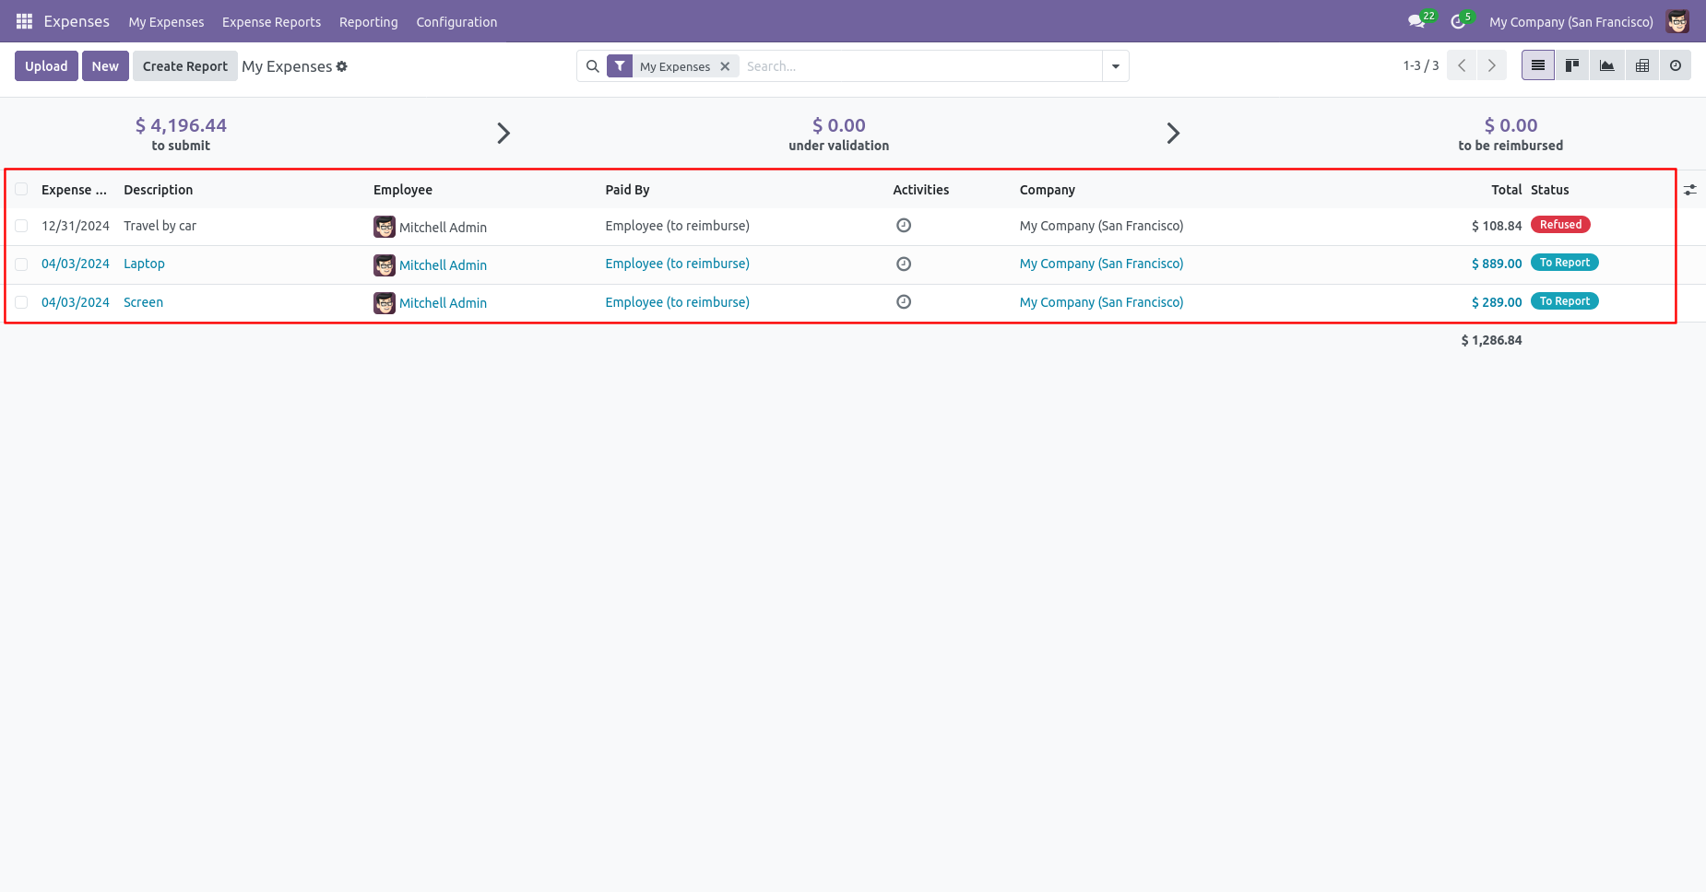
Task: Open the Reporting menu
Action: click(x=368, y=22)
